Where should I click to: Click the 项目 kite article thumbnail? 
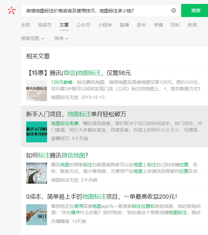pyautogui.click(x=37, y=215)
